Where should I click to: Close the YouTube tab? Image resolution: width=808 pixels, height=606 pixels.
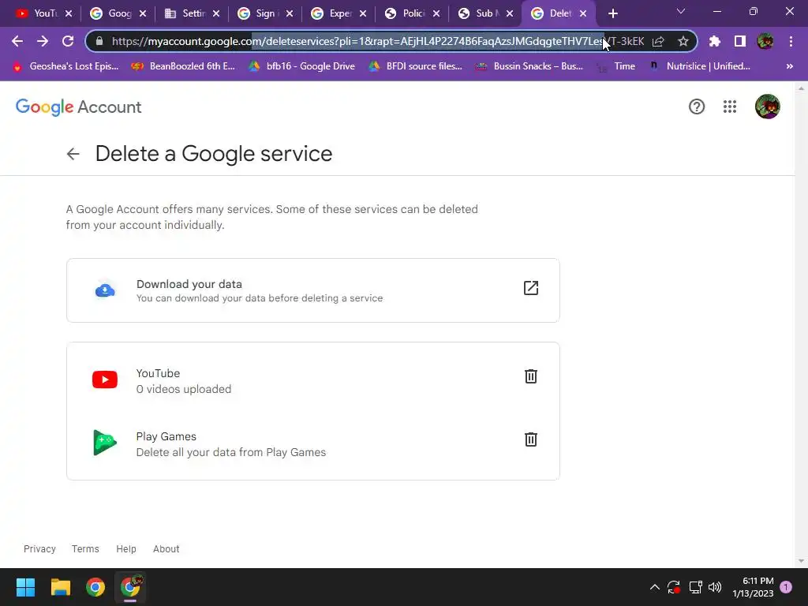(69, 13)
